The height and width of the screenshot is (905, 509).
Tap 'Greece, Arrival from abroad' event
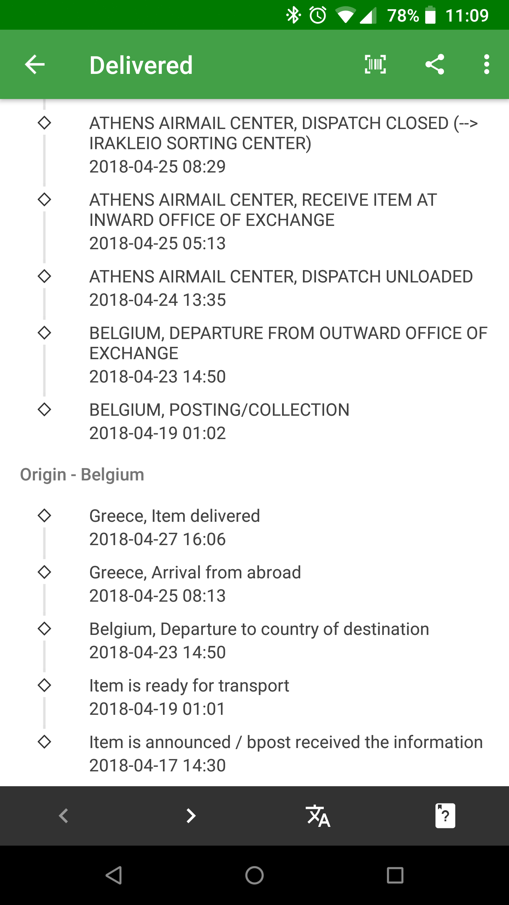[195, 583]
